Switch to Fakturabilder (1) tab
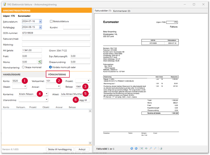Screen dimensions: 210x155 click(x=103, y=11)
